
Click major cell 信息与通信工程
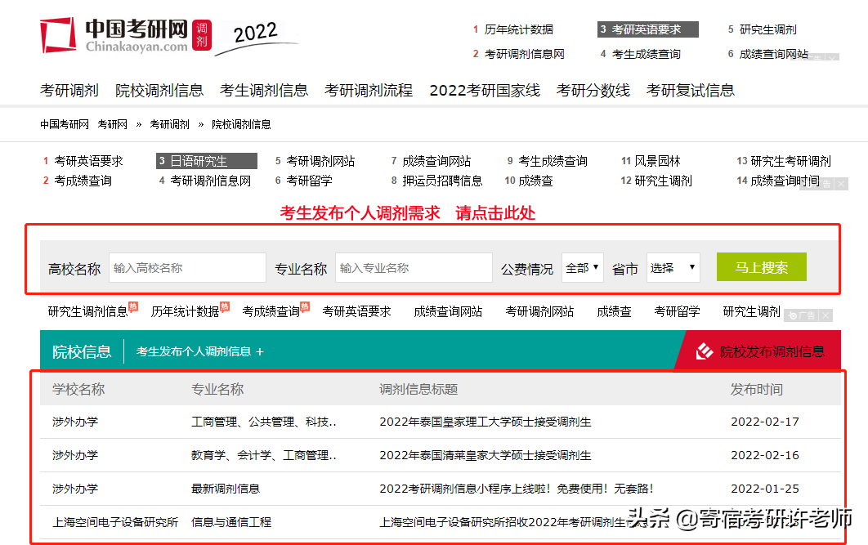click(231, 522)
